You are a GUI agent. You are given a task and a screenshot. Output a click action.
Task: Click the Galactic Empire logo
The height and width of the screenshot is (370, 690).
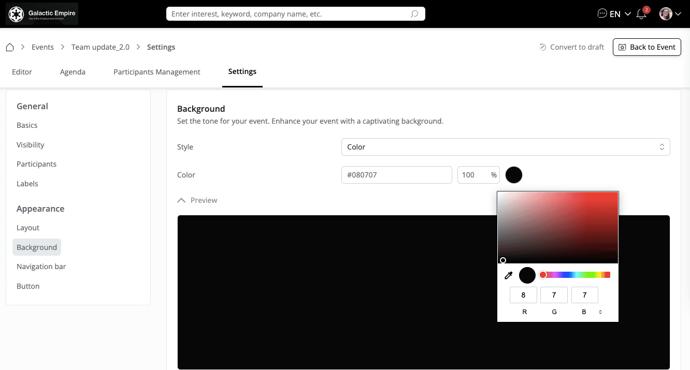42,14
